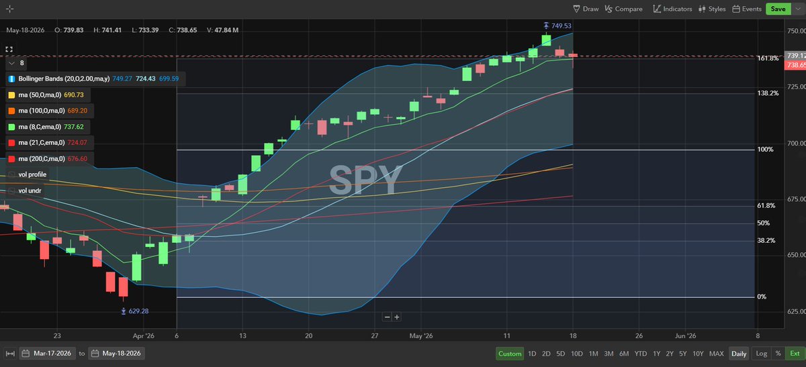Image resolution: width=806 pixels, height=367 pixels.
Task: Click the vol undr legend label
Action: (x=31, y=191)
